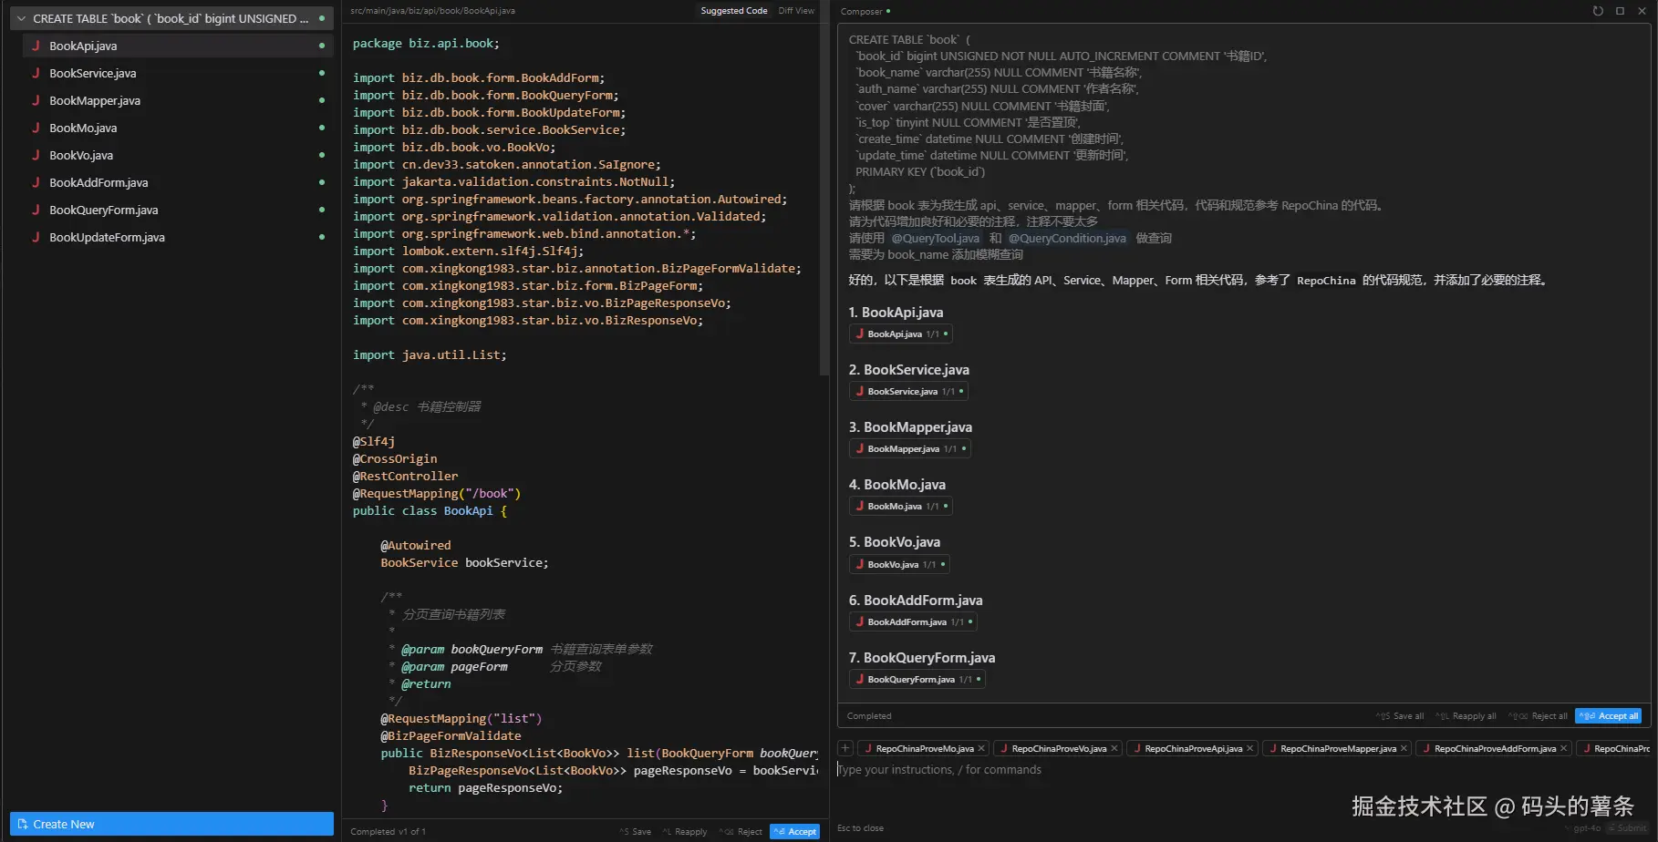The image size is (1658, 842).
Task: Focus the Composer instructions input field
Action: click(1243, 770)
